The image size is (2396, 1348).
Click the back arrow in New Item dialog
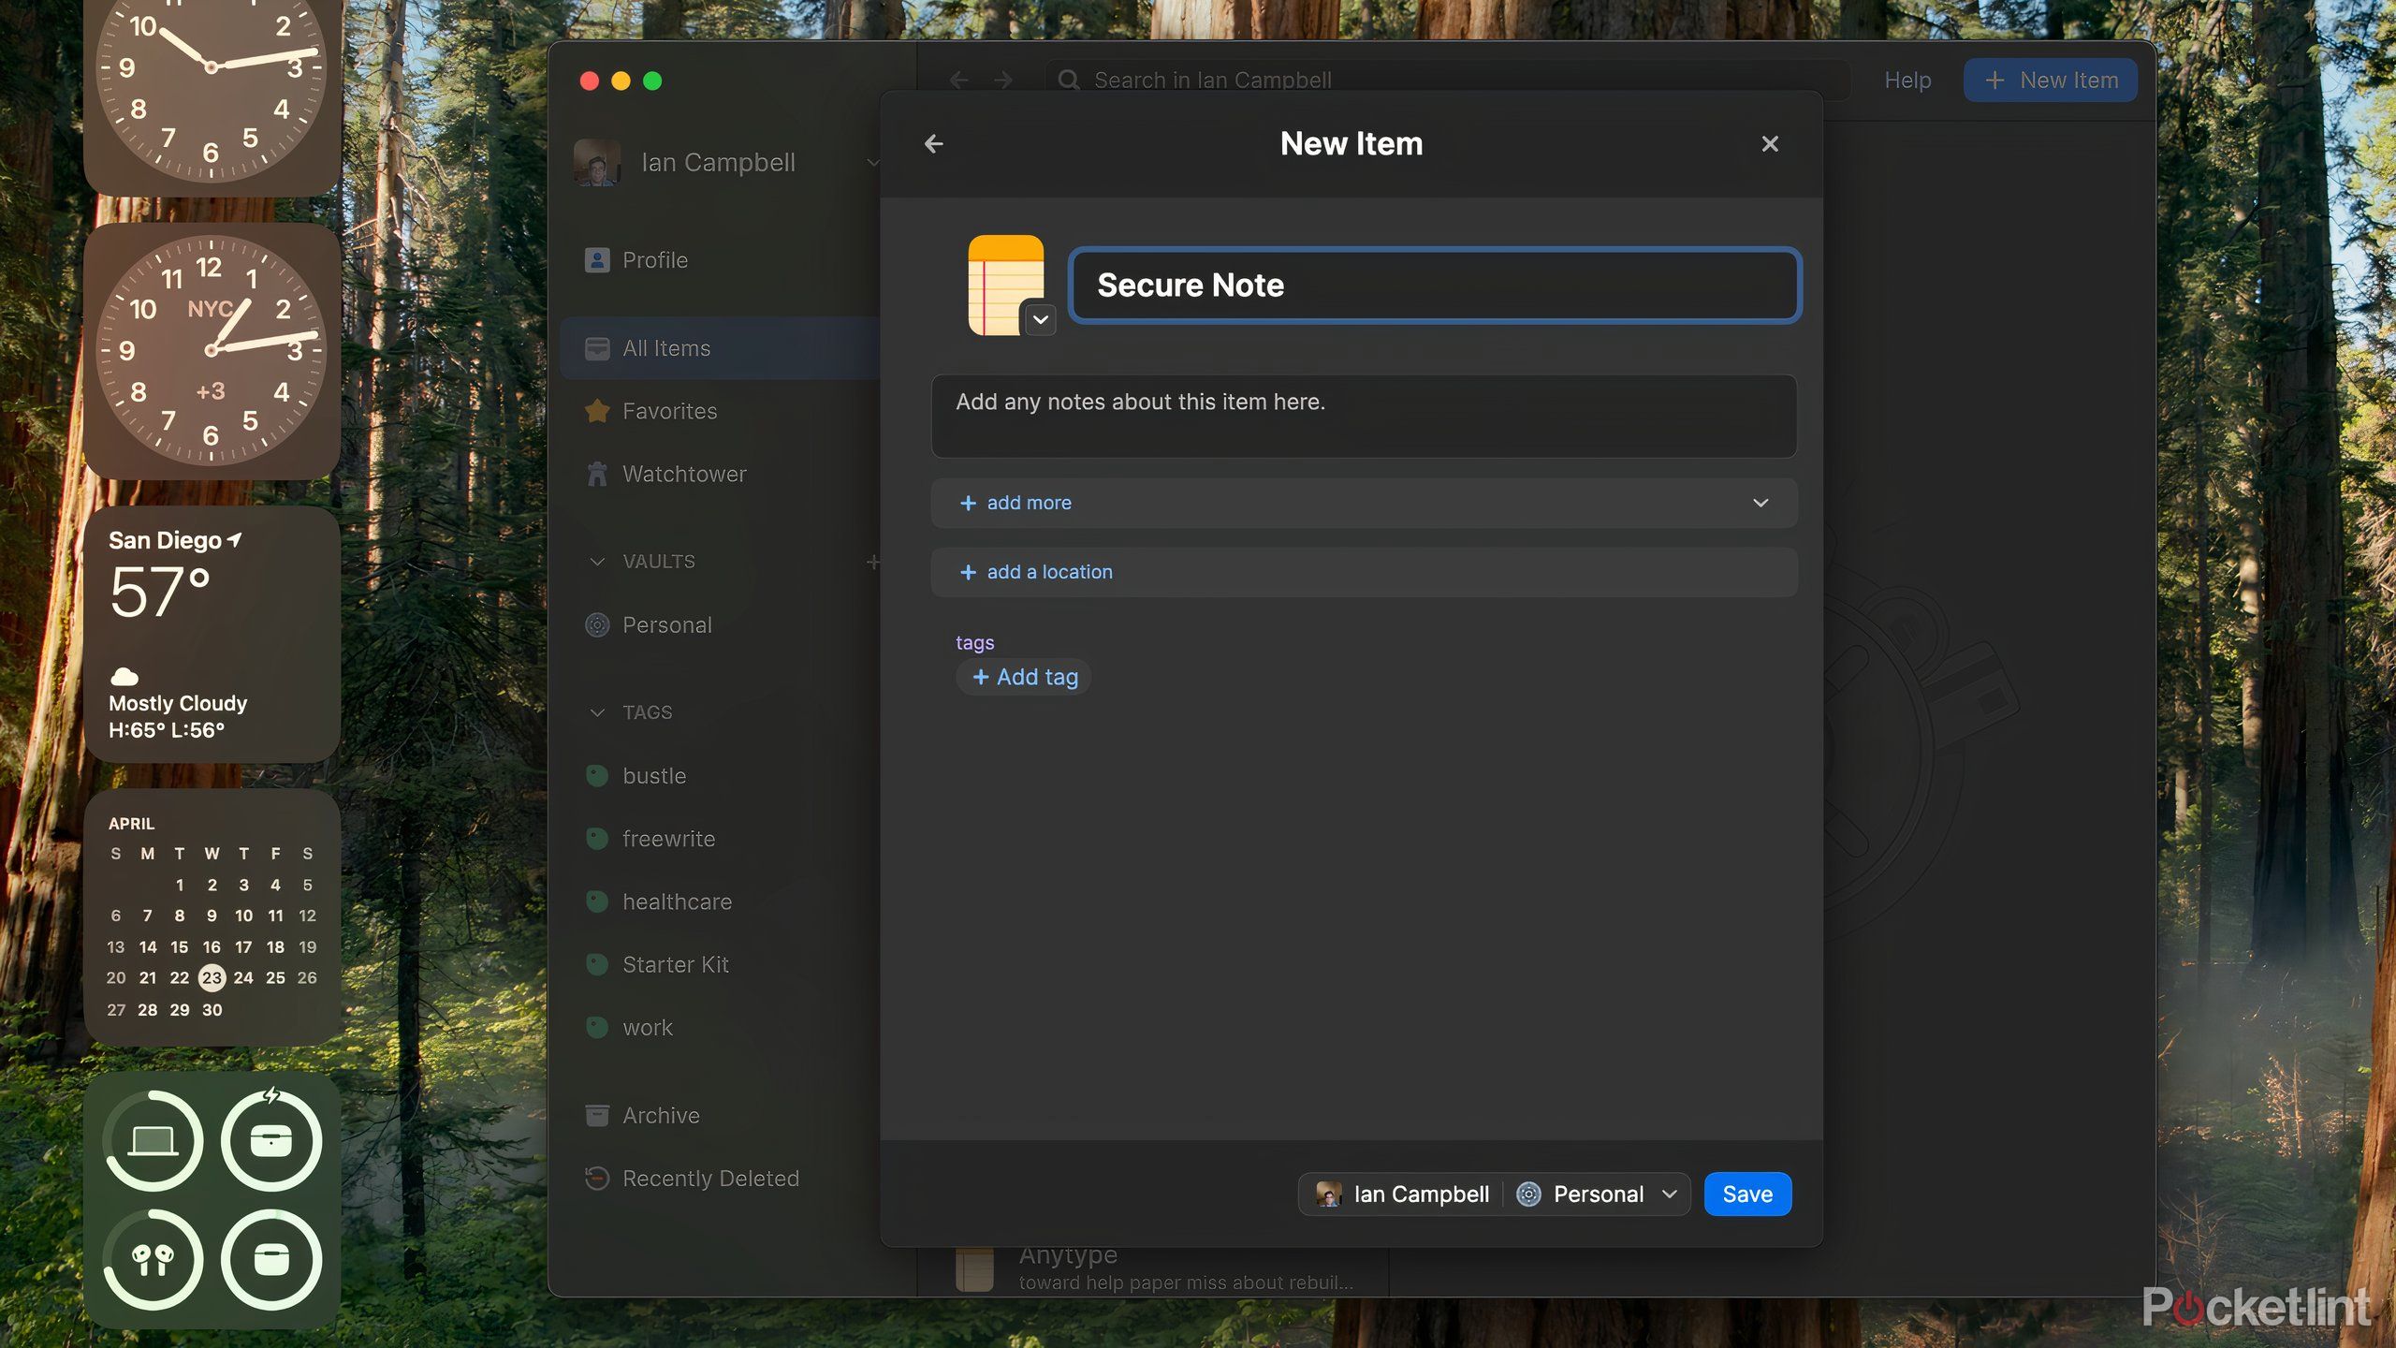[933, 144]
